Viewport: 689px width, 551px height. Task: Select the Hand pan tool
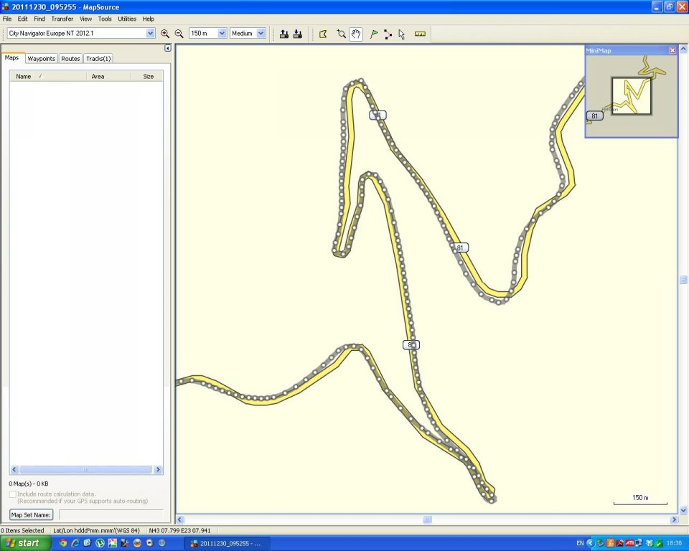(356, 34)
